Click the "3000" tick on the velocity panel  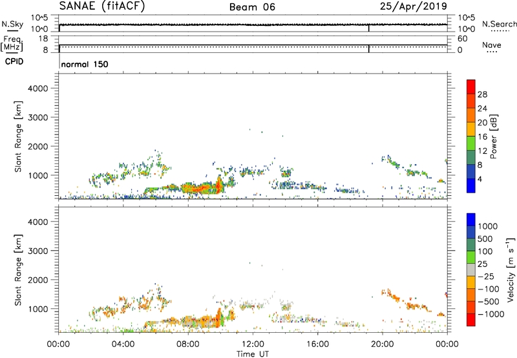(x=38, y=251)
